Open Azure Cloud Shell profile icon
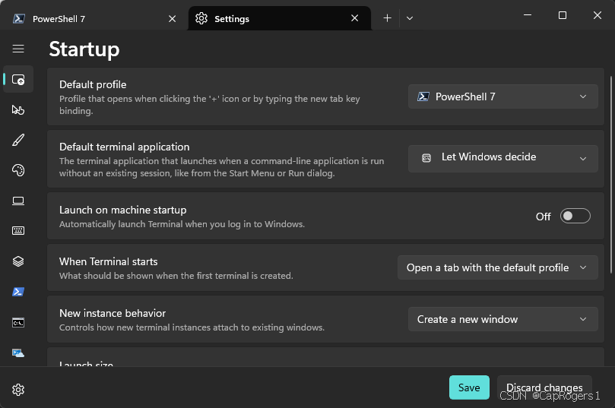The image size is (615, 408). pos(18,353)
